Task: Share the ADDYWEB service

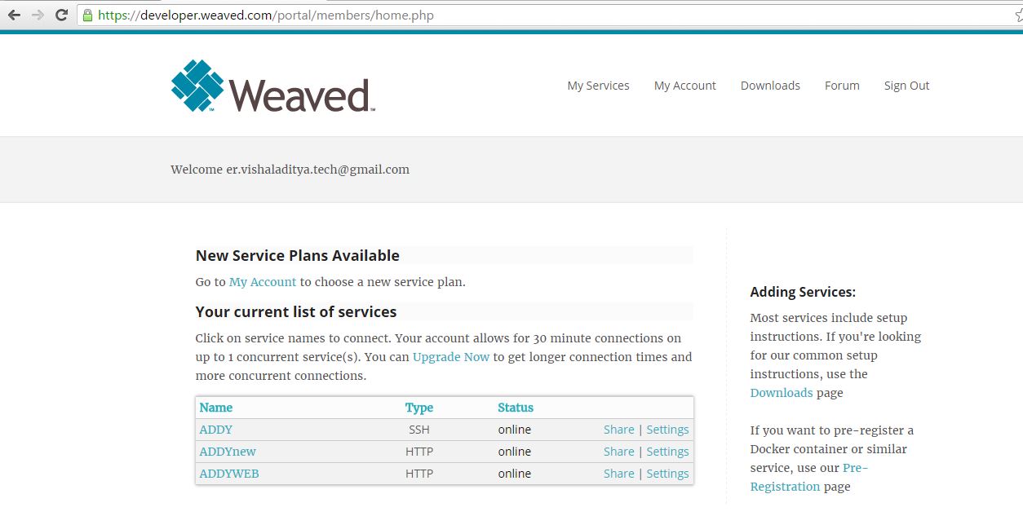Action: pos(618,473)
